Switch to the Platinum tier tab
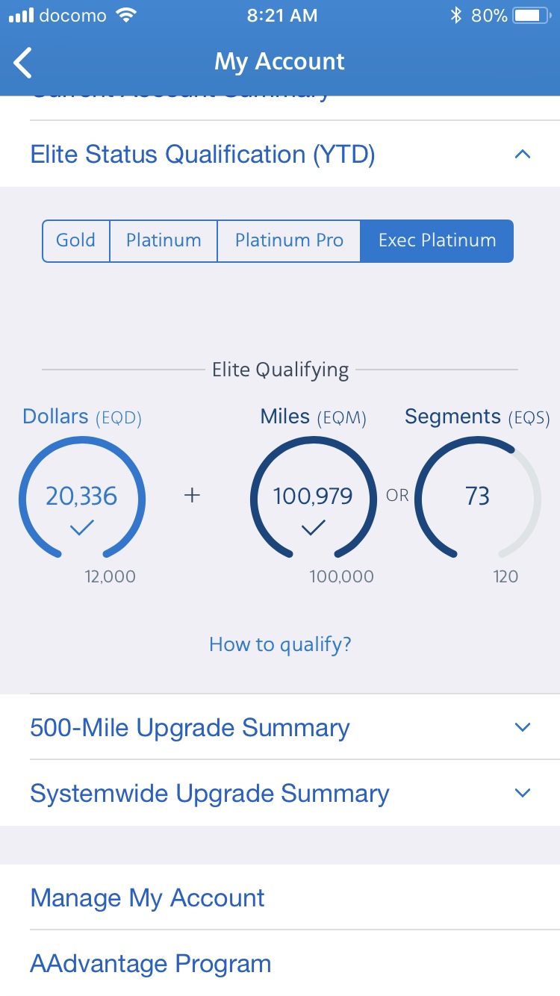This screenshot has height=996, width=560. point(164,240)
